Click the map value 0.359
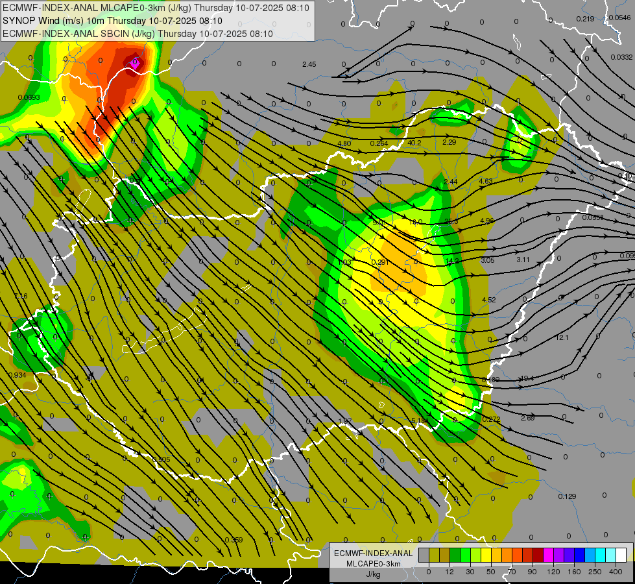The image size is (635, 584). [x=234, y=540]
